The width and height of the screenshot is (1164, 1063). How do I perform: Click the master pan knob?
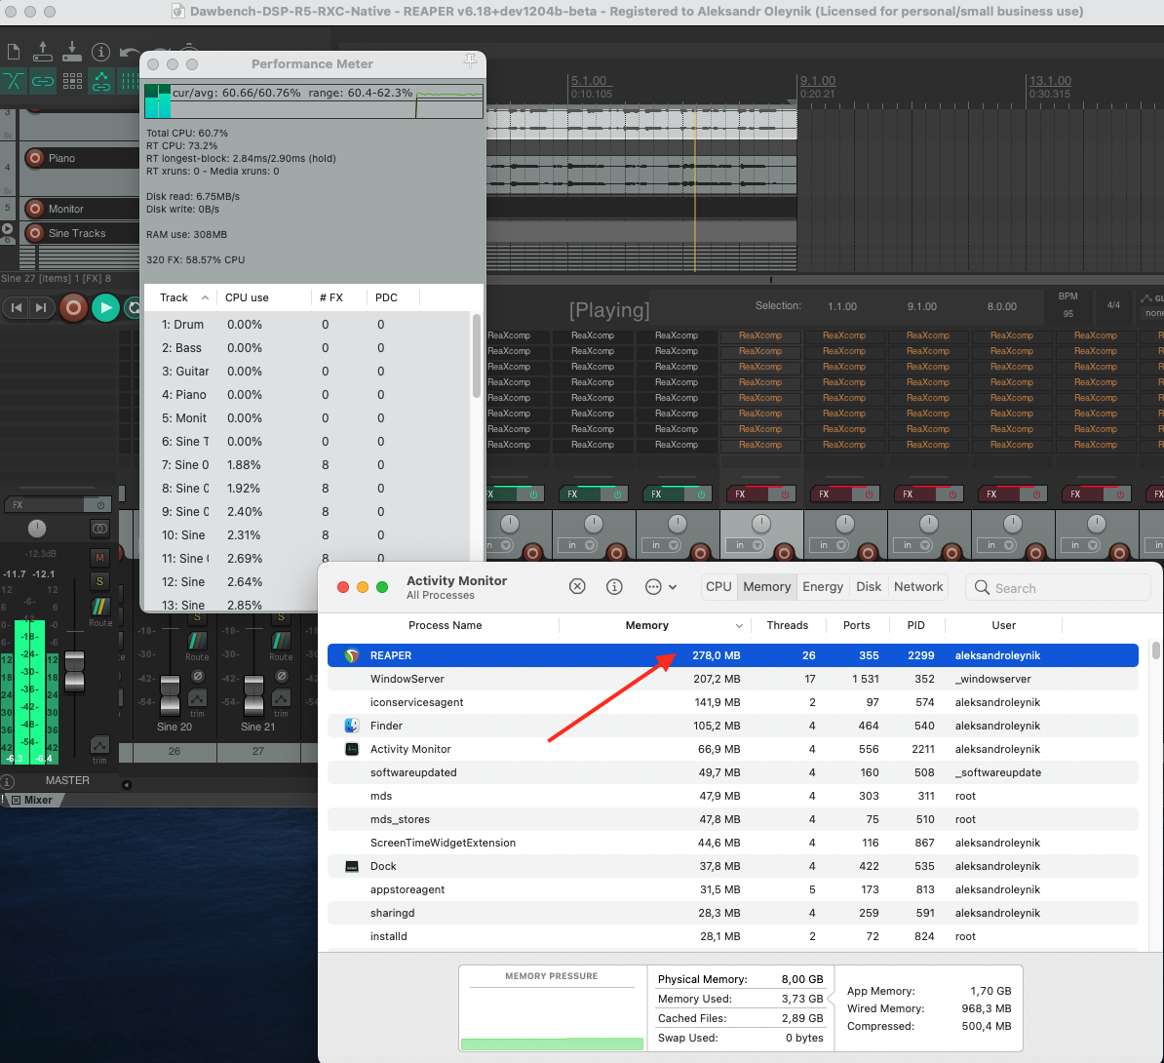point(36,529)
